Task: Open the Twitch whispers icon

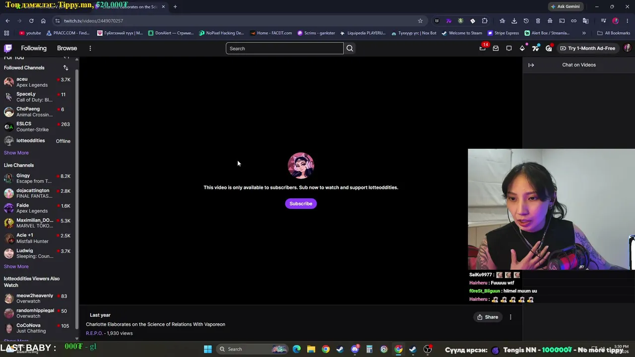Action: [x=509, y=48]
